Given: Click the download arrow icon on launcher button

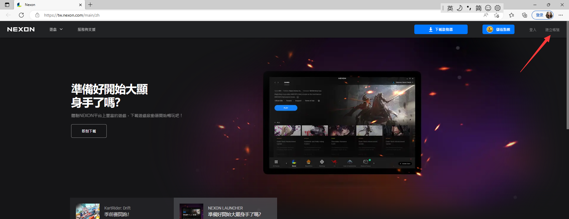Looking at the screenshot, I should tap(431, 29).
